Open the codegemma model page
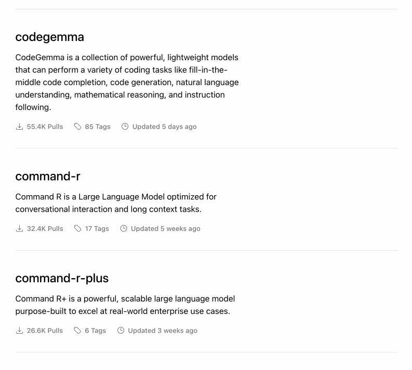Viewport: 412px width, 370px height. click(x=50, y=37)
